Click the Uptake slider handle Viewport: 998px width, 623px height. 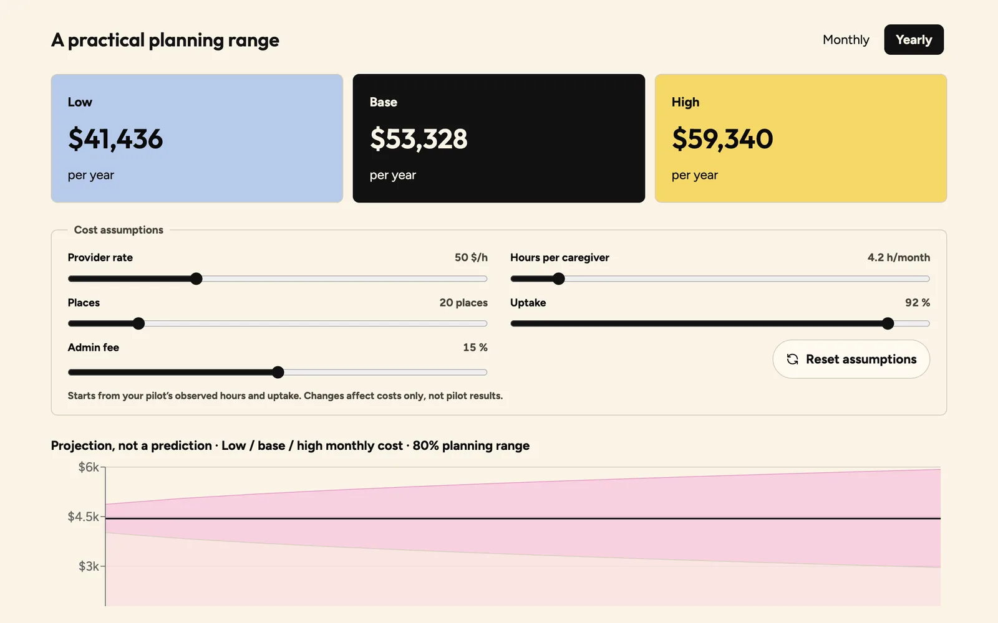(888, 323)
